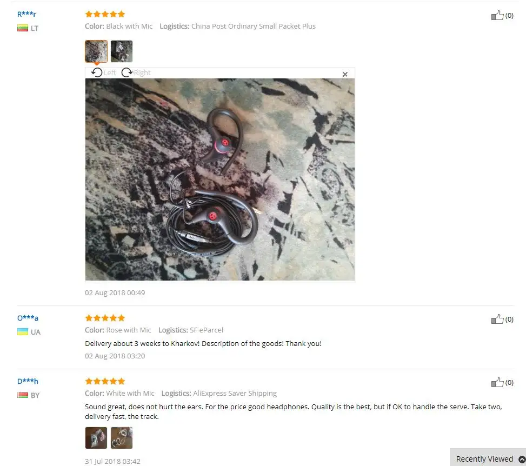Viewport: 526px width, 466px height.
Task: Click the rotate Left icon
Action: 97,72
